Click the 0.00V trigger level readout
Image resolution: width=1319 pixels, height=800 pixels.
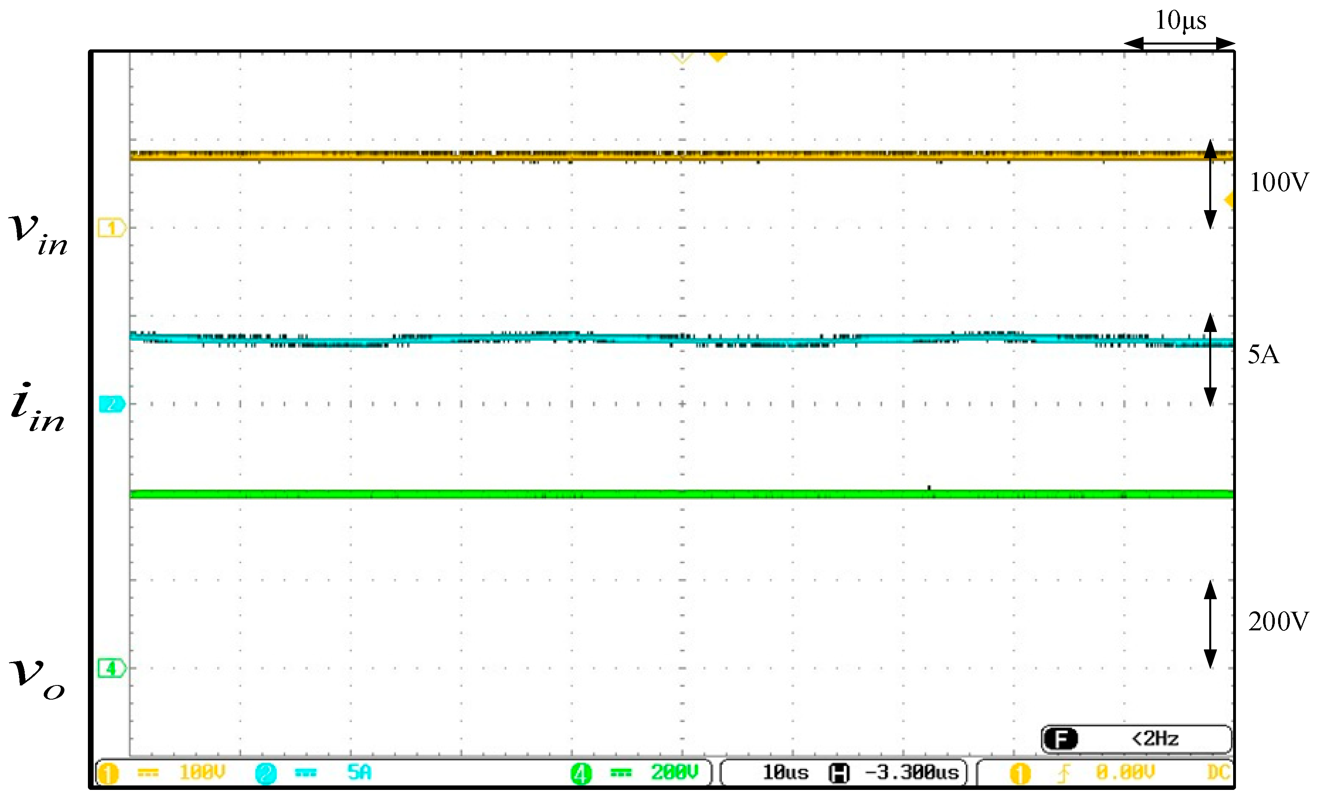tap(1125, 772)
